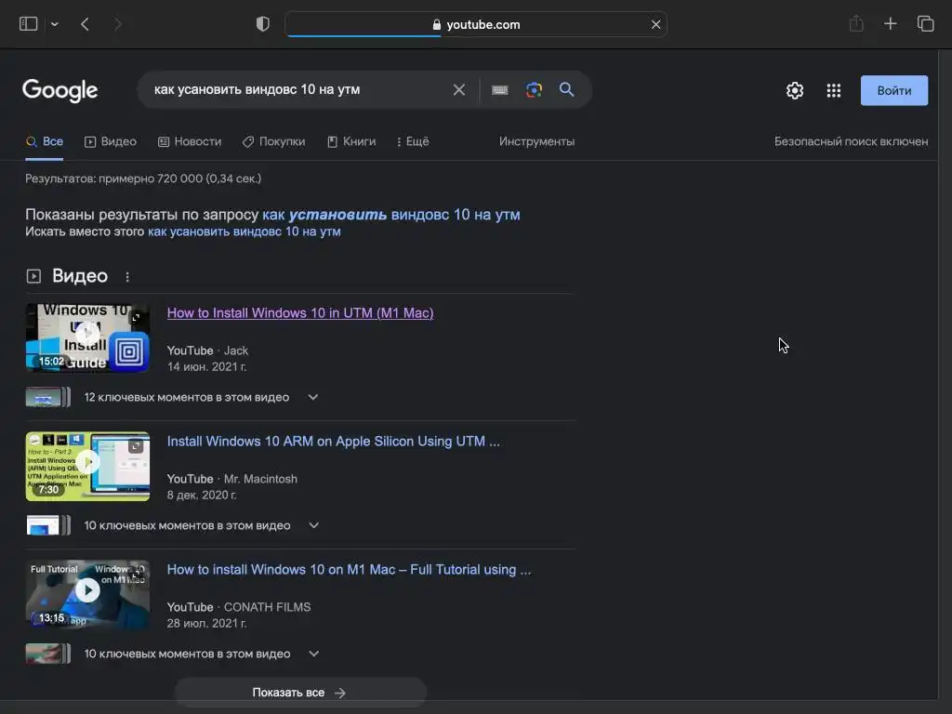Click corrected query link установить виндовс
The image size is (952, 714).
tap(391, 215)
